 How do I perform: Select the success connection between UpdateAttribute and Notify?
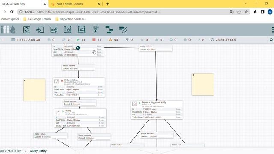click(x=80, y=103)
